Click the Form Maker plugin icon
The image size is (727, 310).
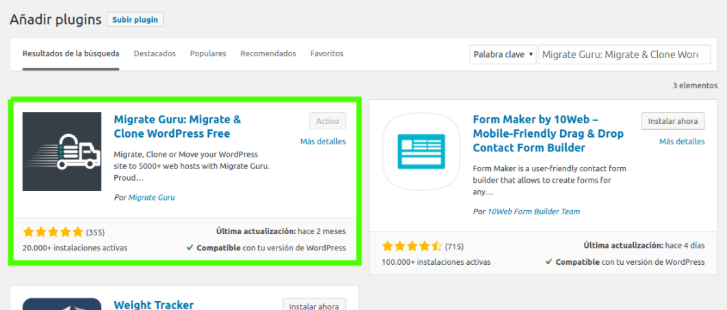click(x=421, y=151)
